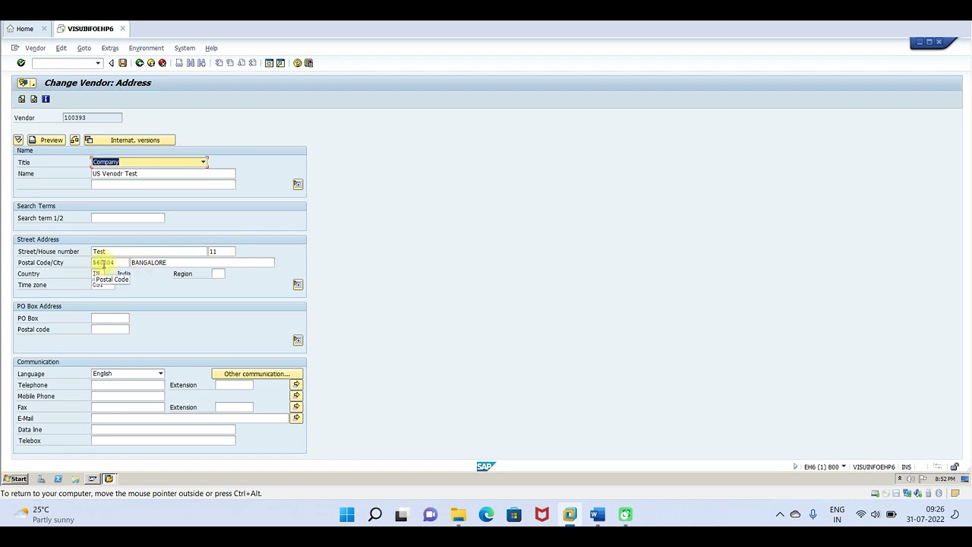Click the yellow Help question mark icon

click(x=298, y=63)
